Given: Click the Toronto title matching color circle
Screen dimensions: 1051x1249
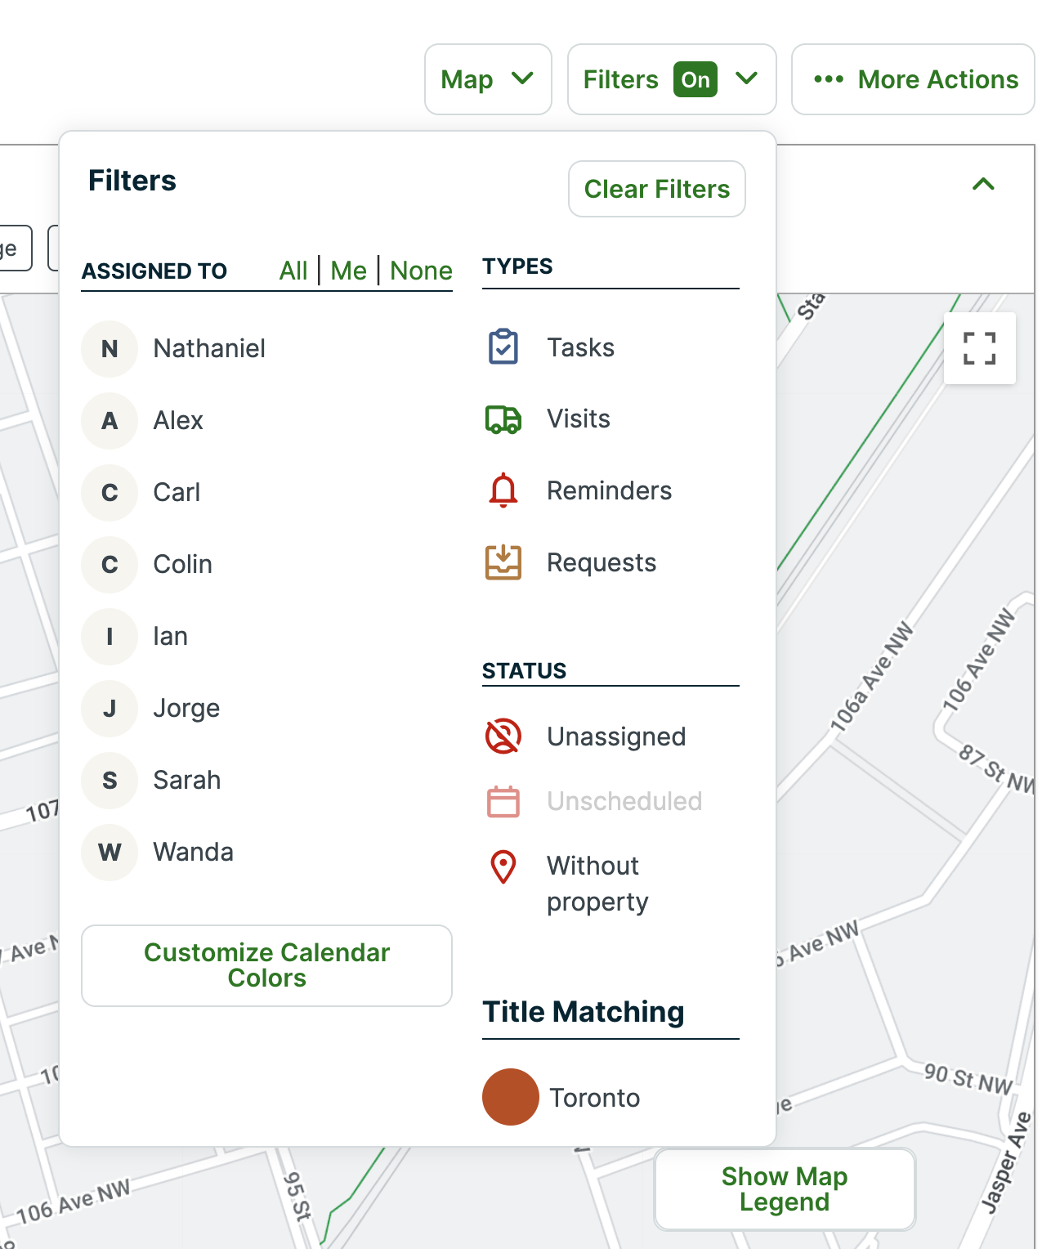Looking at the screenshot, I should (x=511, y=1097).
